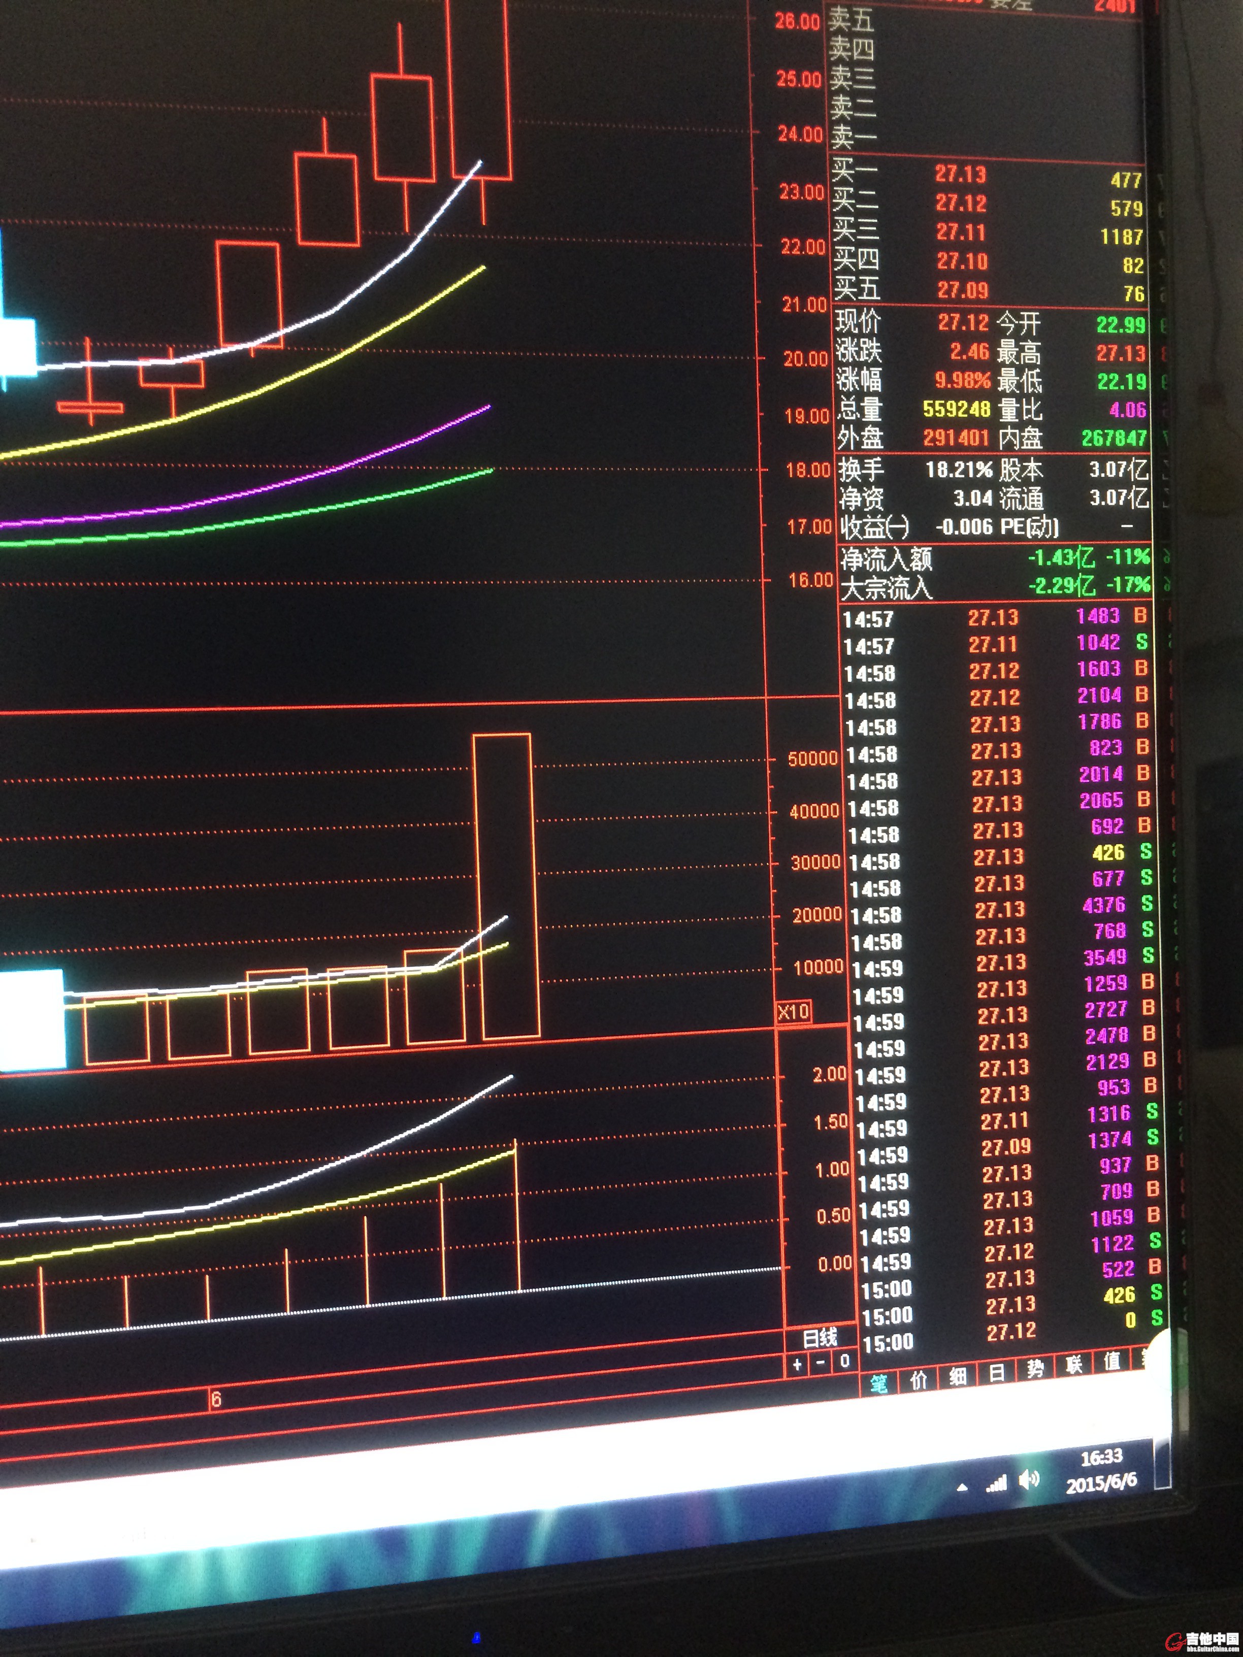This screenshot has height=1657, width=1243.
Task: Click the 2.00 indicator axis label
Action: point(830,1075)
